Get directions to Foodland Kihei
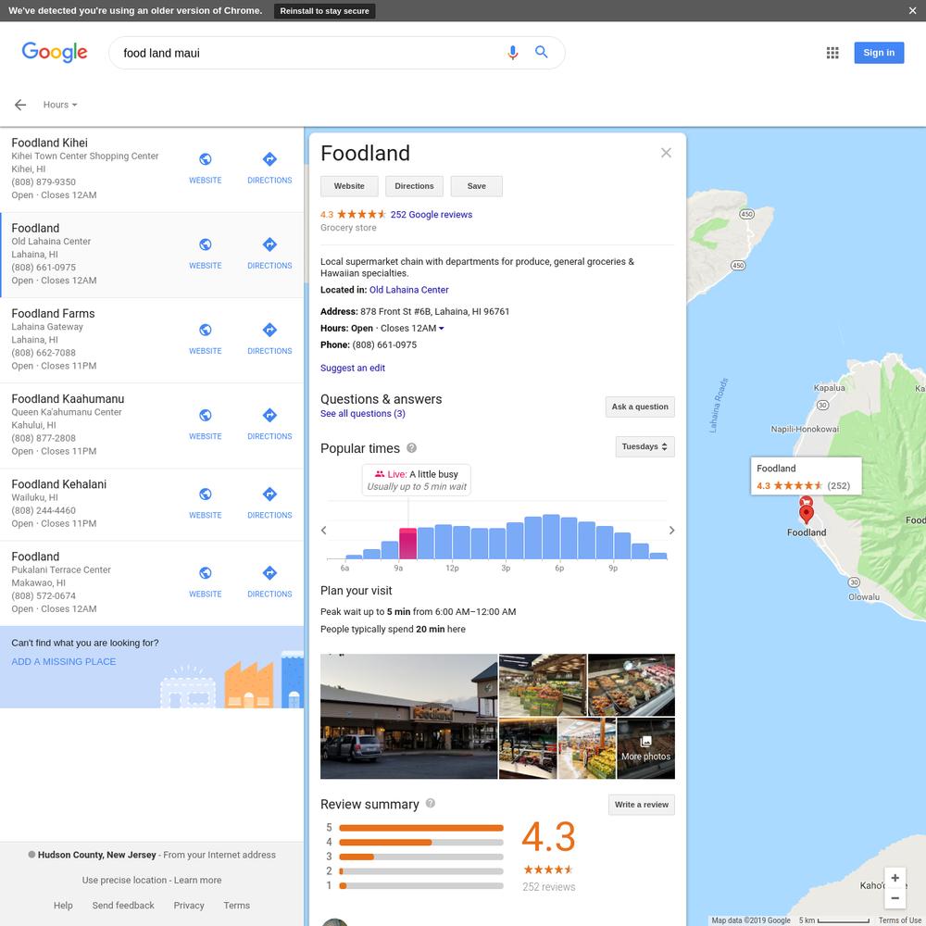This screenshot has width=926, height=926. click(x=269, y=168)
